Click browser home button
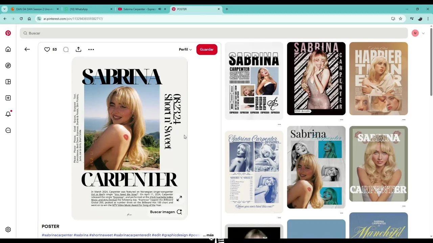The image size is (433, 243). [x=29, y=19]
